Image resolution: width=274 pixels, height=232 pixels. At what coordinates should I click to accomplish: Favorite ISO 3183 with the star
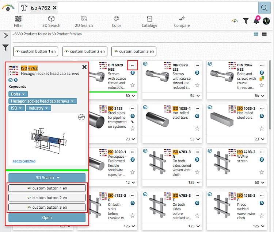point(133,129)
